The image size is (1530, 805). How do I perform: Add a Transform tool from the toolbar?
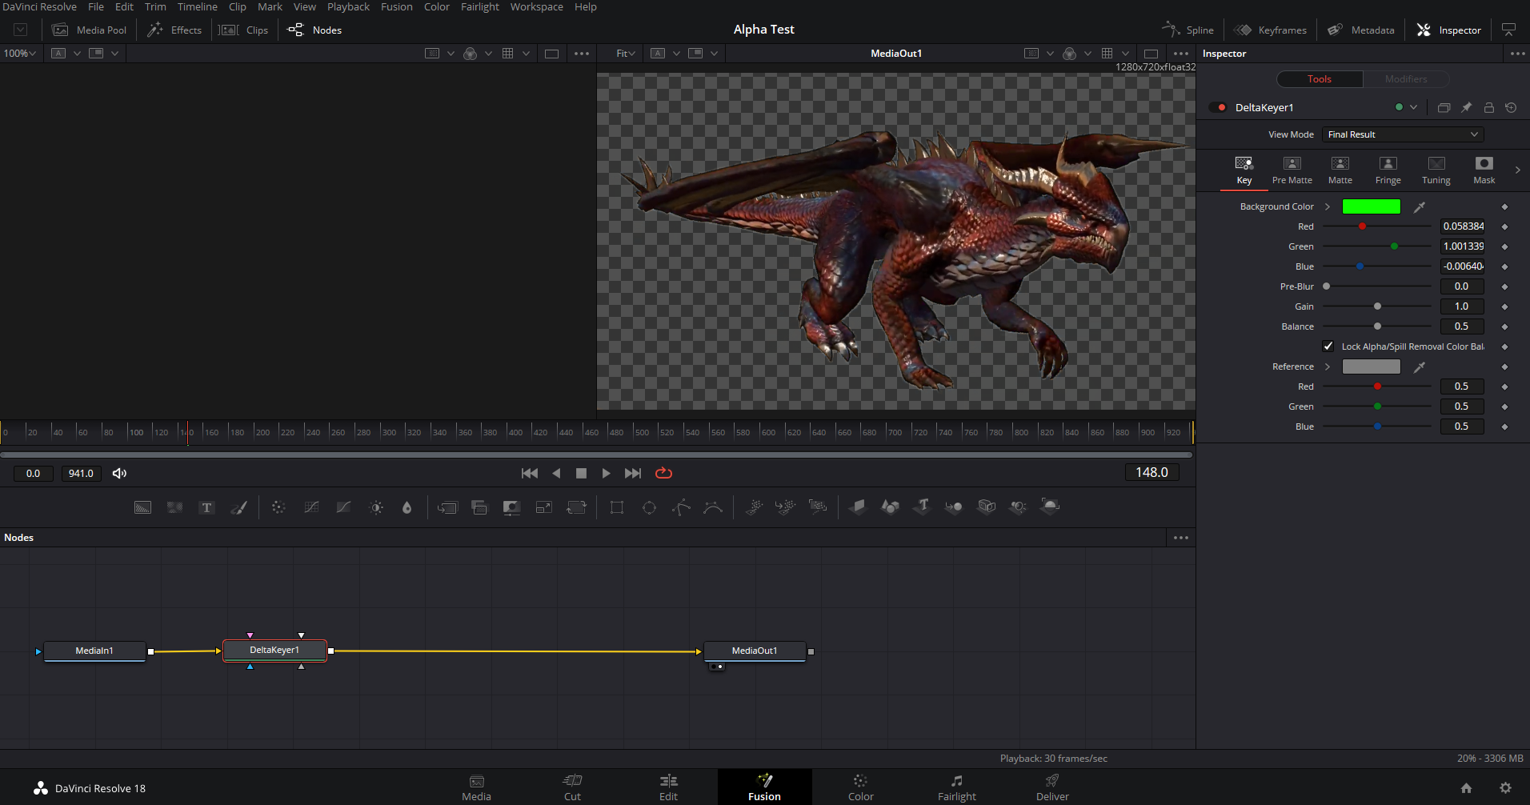[576, 507]
